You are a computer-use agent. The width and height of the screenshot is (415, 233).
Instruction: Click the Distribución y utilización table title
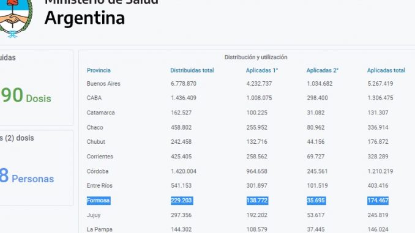coord(256,57)
